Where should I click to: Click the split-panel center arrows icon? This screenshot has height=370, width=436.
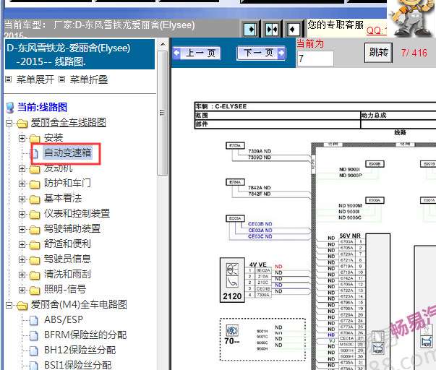point(272,29)
